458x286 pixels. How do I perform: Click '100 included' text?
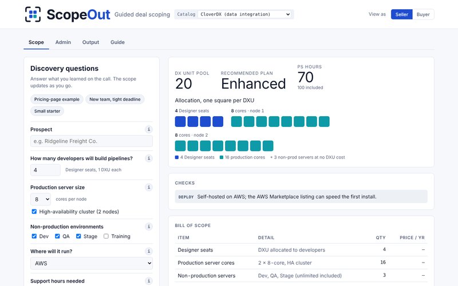click(310, 88)
